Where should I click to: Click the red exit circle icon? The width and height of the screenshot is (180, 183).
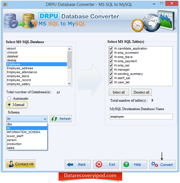99,165
